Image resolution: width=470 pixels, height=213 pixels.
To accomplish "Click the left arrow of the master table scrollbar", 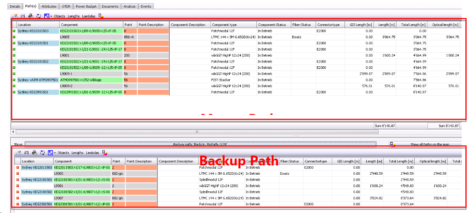I will point(13,131).
